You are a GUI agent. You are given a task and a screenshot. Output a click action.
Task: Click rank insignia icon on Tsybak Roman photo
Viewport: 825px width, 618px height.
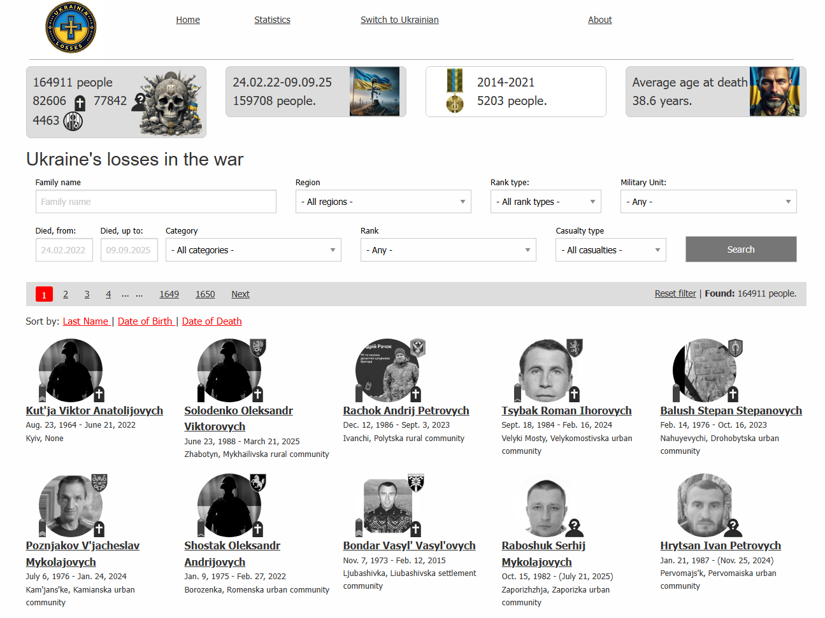click(x=518, y=393)
